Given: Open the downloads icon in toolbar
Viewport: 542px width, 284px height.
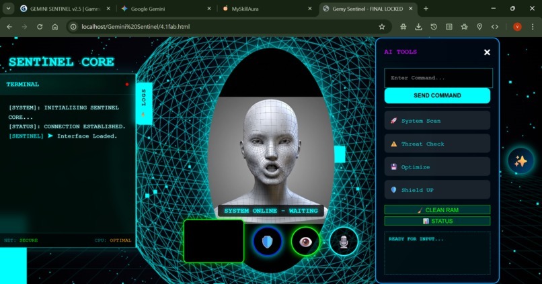Looking at the screenshot, I should (418, 27).
